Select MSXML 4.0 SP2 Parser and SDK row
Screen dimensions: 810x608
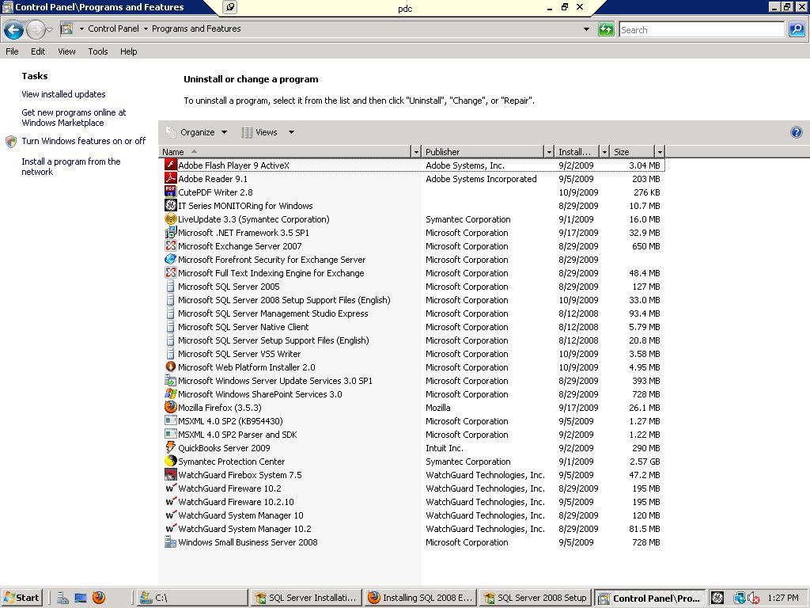[411, 435]
